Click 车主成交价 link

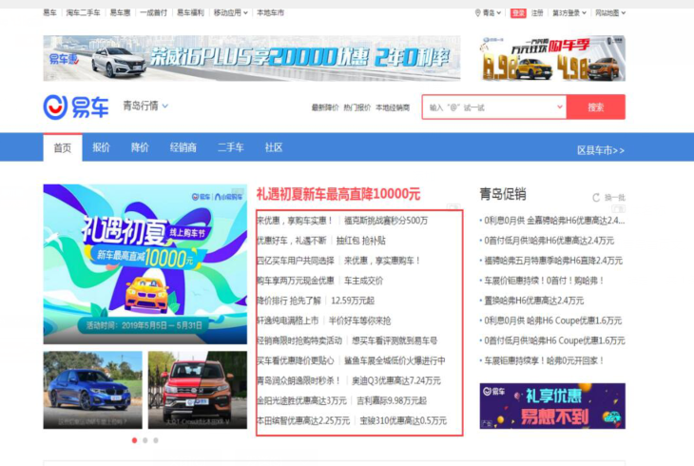click(x=363, y=281)
